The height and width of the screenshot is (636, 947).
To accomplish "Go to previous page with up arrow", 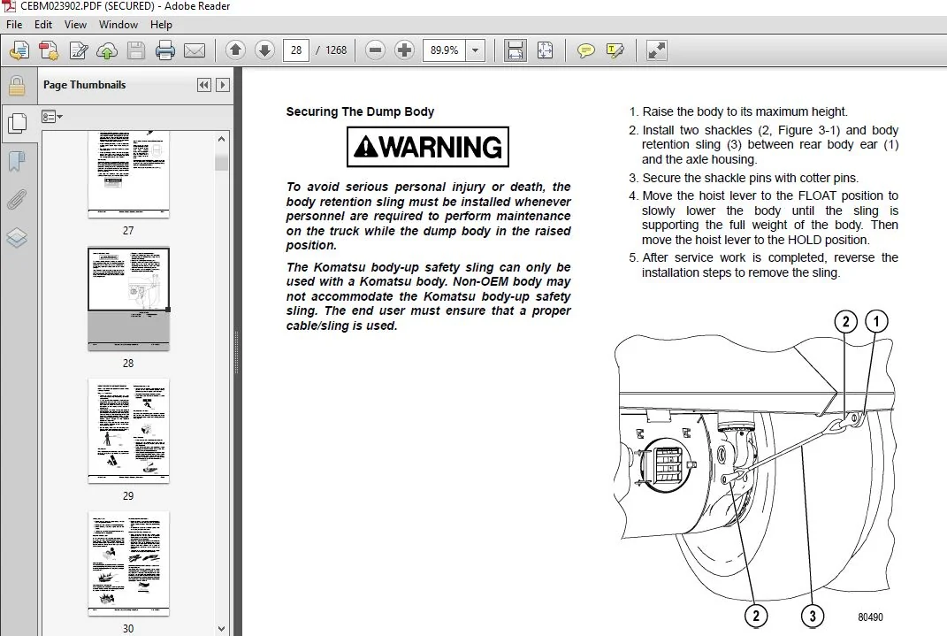I will tap(235, 50).
